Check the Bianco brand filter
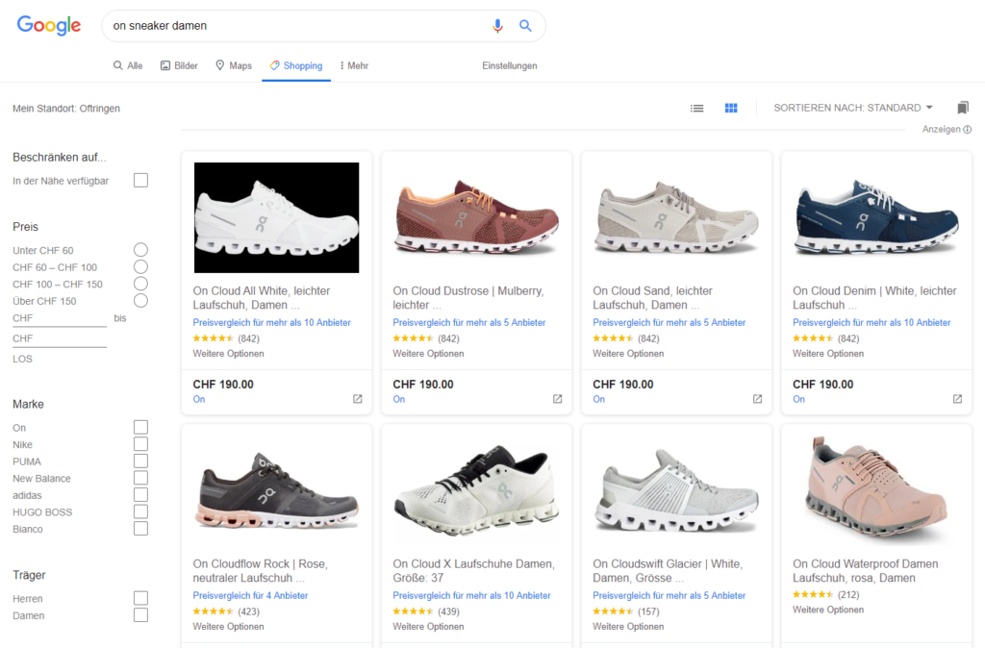The height and width of the screenshot is (648, 985). click(x=140, y=530)
